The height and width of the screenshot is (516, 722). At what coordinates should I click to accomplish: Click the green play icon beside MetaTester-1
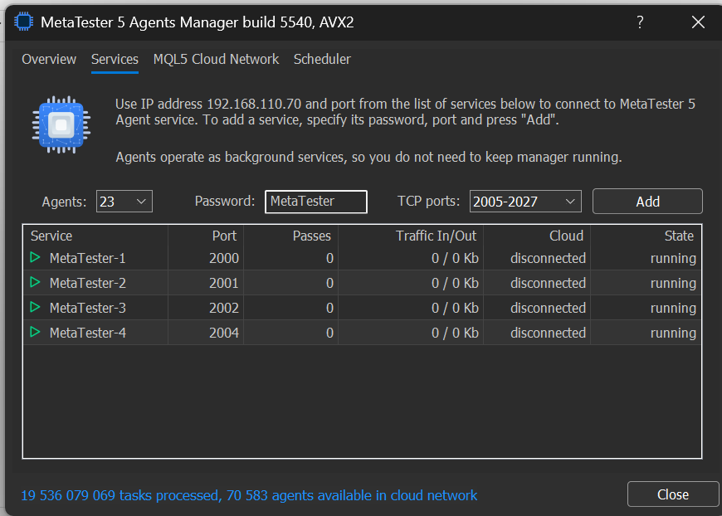click(35, 258)
